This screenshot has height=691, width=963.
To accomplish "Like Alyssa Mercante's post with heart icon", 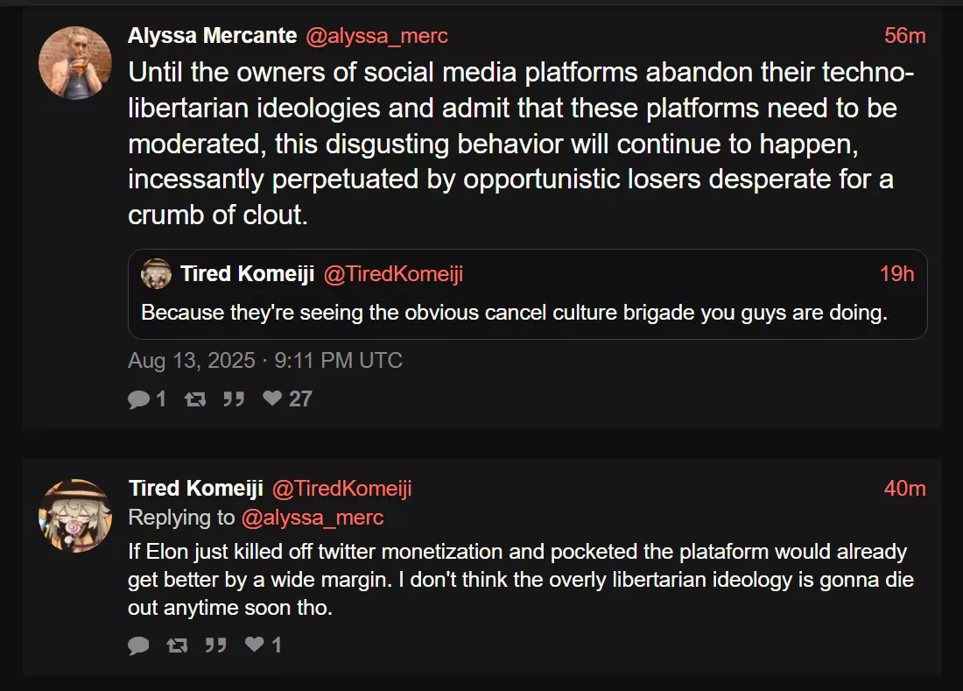I will [x=272, y=398].
